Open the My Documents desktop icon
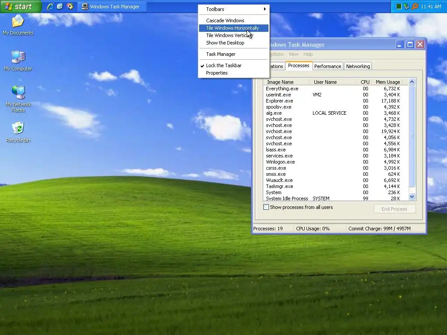This screenshot has height=335, width=447. pos(17,25)
